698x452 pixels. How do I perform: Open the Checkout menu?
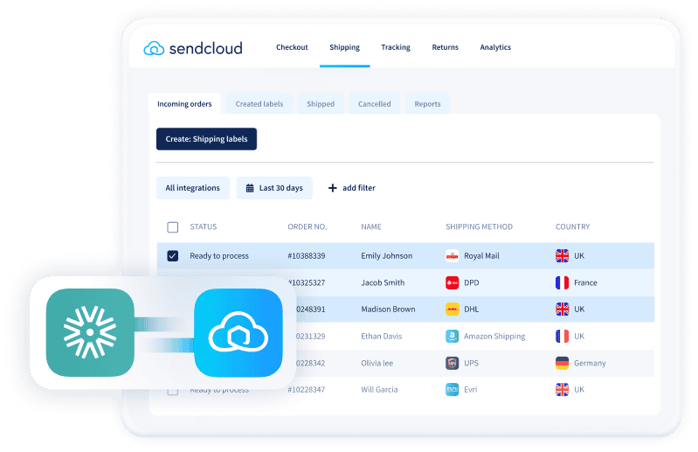pyautogui.click(x=292, y=47)
